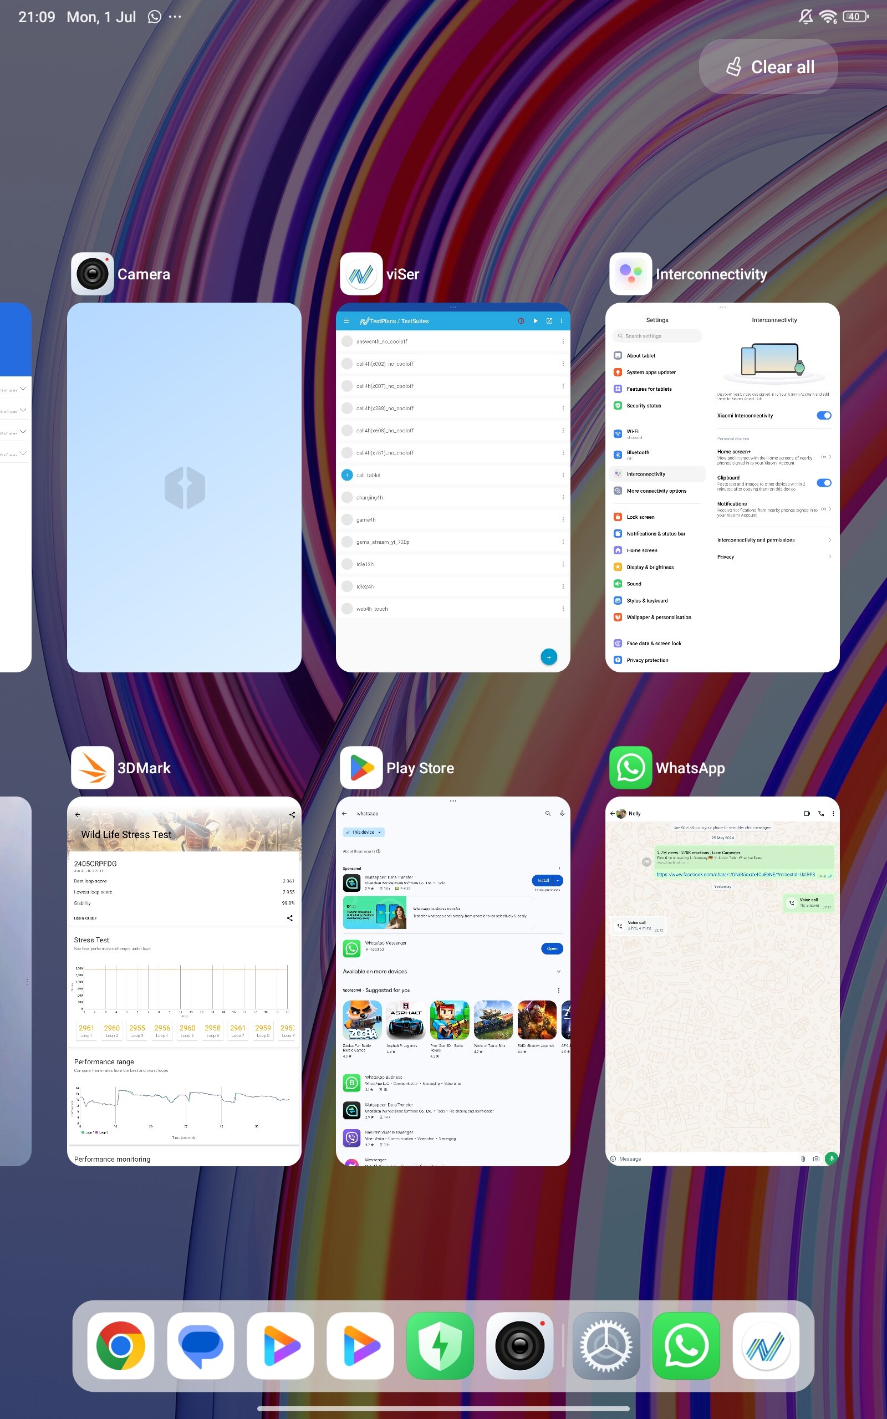Open This device filter dropdown
887x1419 pixels.
click(x=364, y=832)
